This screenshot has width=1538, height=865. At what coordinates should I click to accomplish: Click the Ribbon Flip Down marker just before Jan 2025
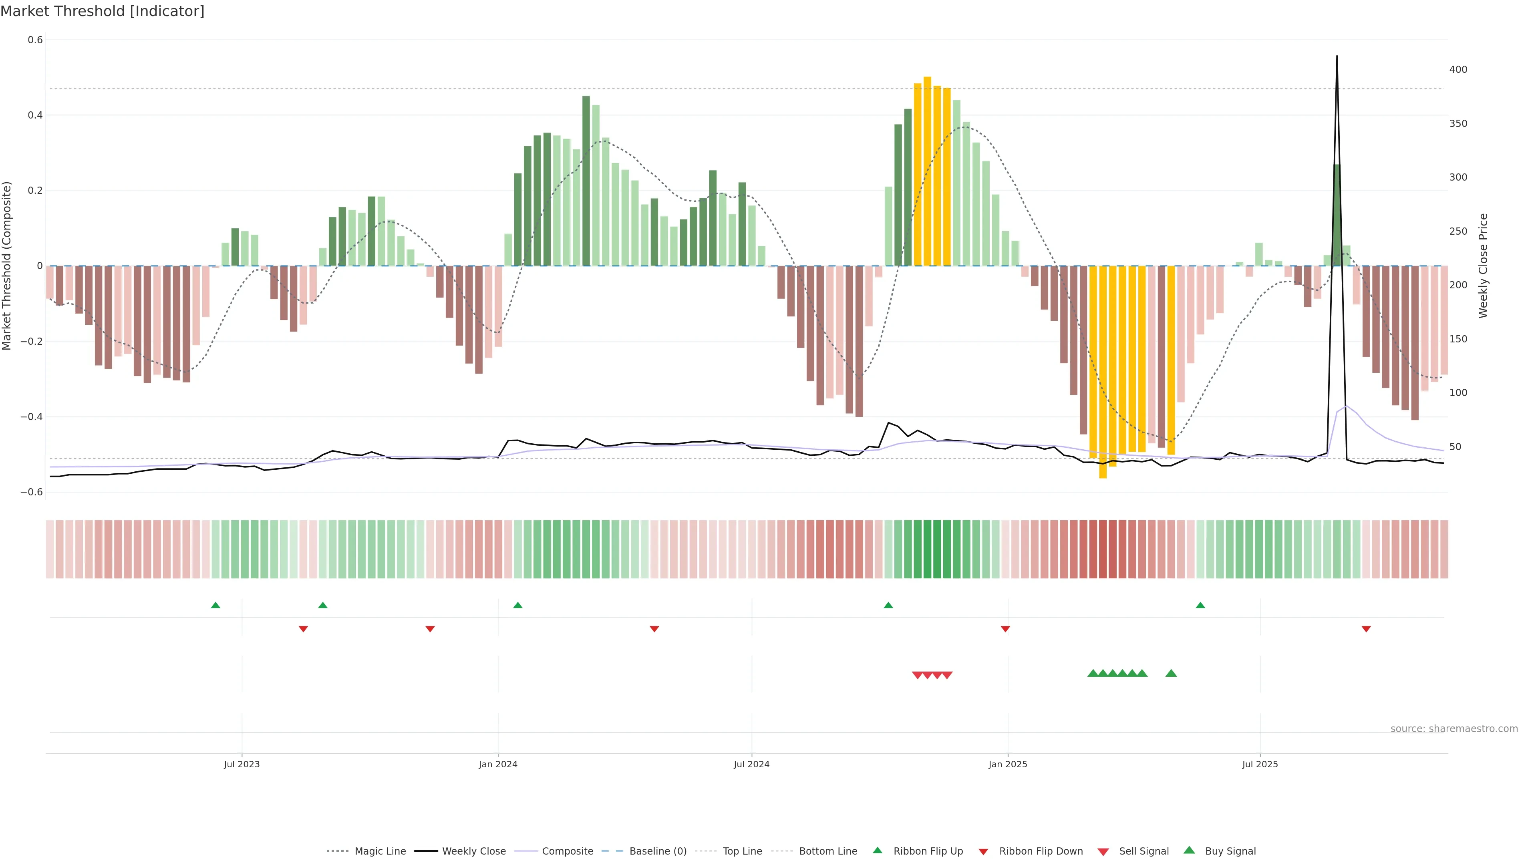click(1005, 629)
